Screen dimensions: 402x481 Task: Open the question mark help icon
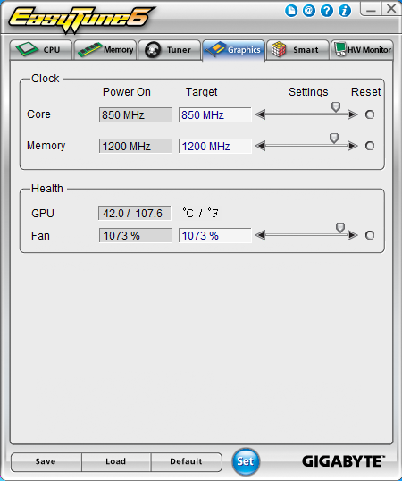[x=327, y=11]
